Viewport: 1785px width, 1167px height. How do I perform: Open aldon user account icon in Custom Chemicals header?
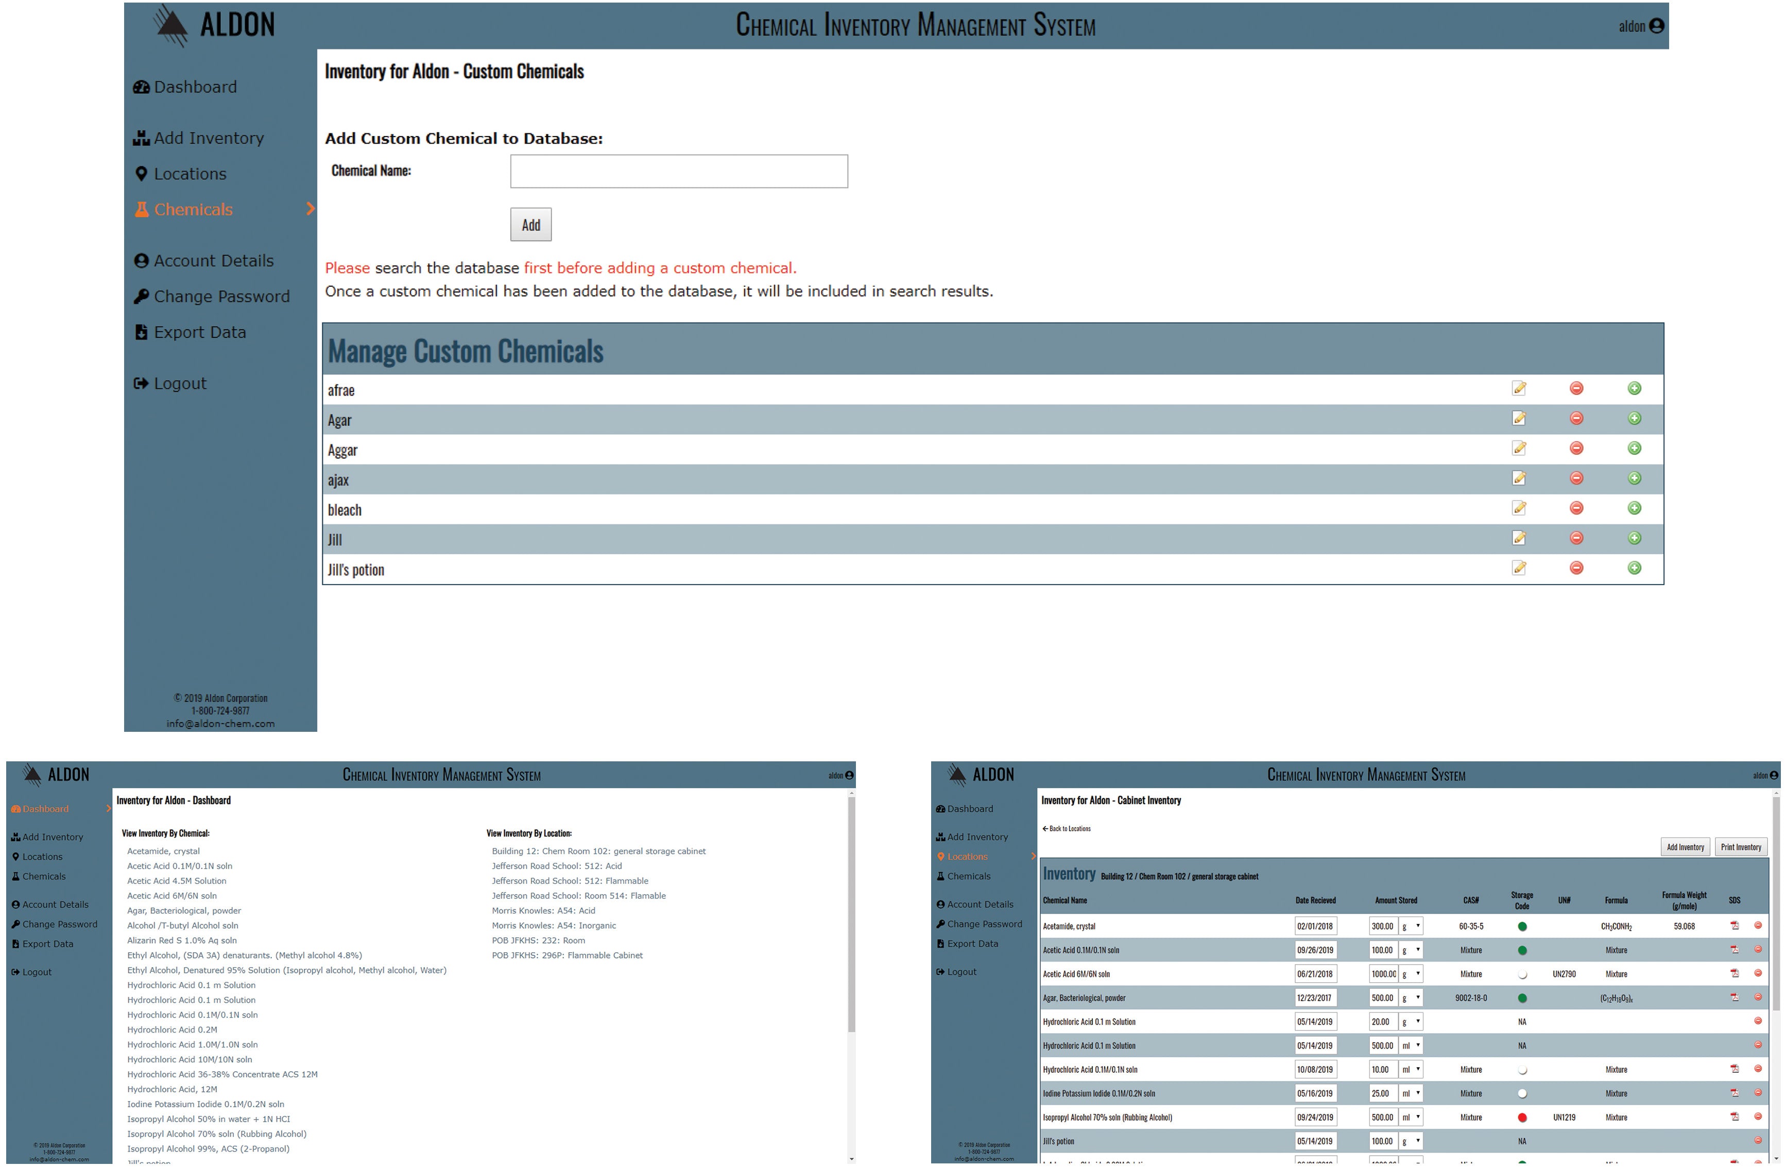tap(1657, 26)
